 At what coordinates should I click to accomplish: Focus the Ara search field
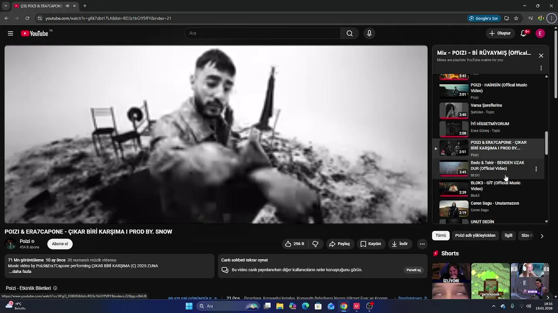point(262,33)
